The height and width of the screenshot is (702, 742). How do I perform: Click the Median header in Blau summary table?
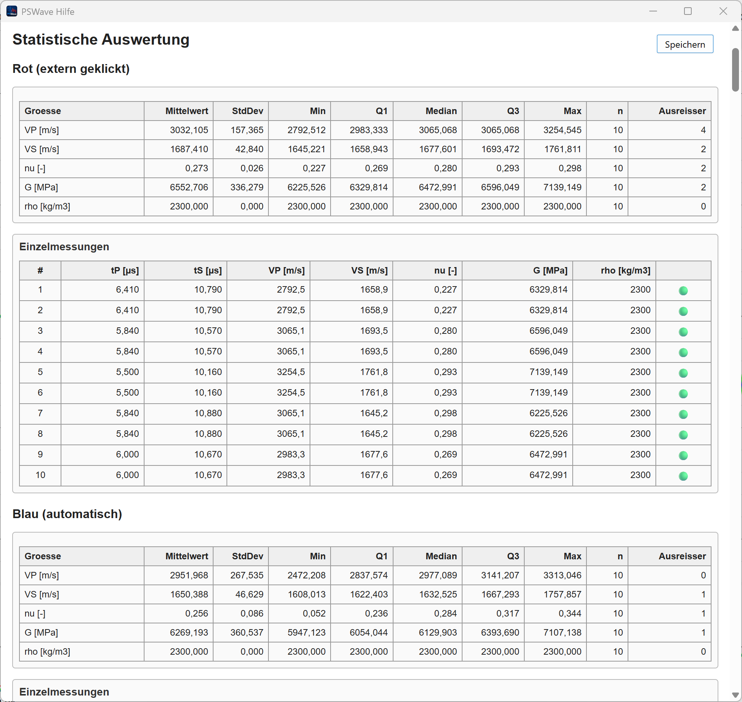click(x=441, y=556)
